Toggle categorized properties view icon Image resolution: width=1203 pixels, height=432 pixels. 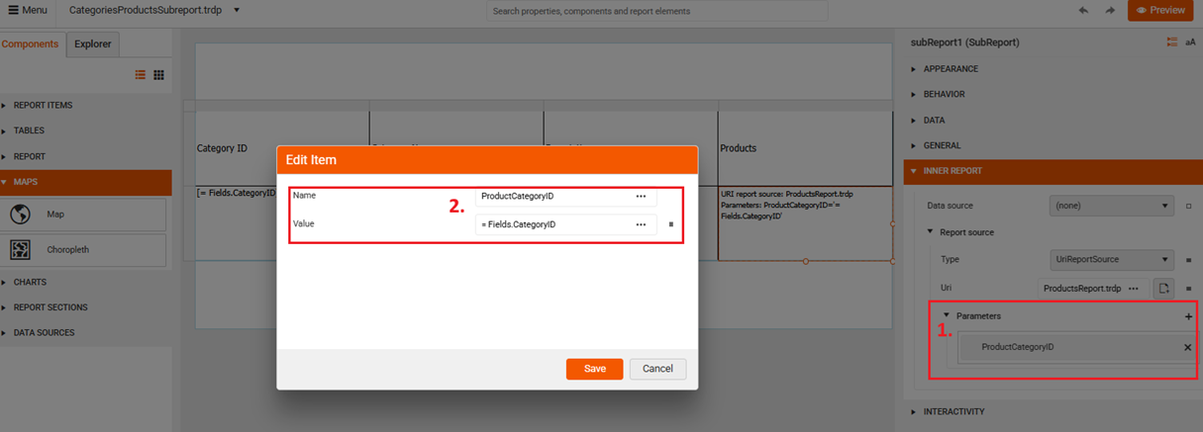[x=1171, y=43]
